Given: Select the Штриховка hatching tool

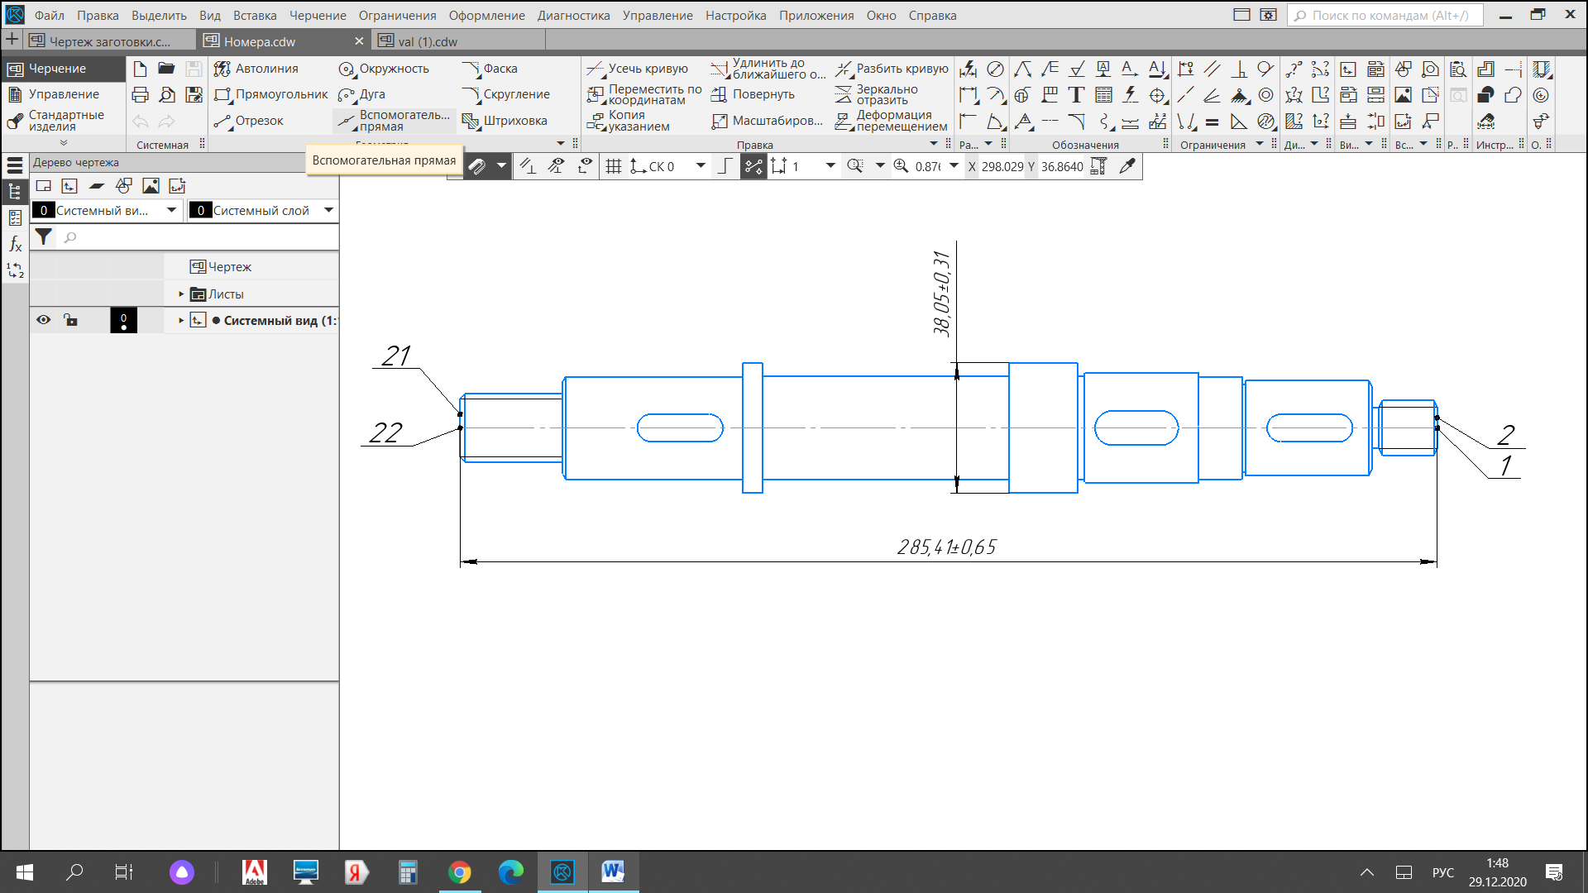Looking at the screenshot, I should tap(505, 121).
